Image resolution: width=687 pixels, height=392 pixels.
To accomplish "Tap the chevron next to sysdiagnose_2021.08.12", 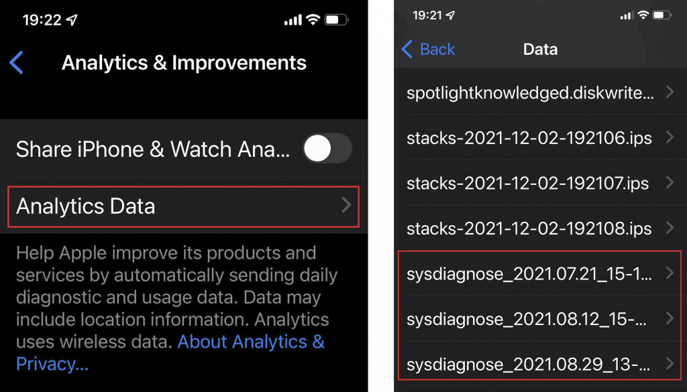I will (x=669, y=318).
